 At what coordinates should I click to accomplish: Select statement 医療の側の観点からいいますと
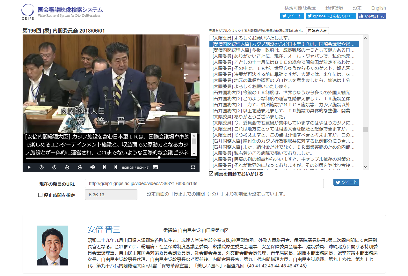coord(284,159)
